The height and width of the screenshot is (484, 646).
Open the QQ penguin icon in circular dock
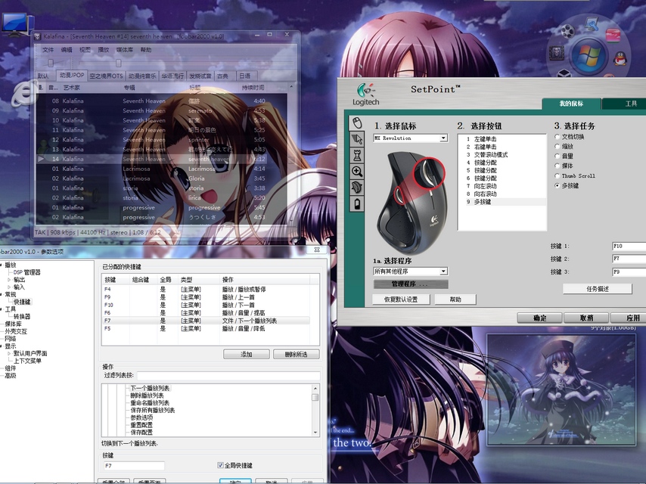(620, 59)
